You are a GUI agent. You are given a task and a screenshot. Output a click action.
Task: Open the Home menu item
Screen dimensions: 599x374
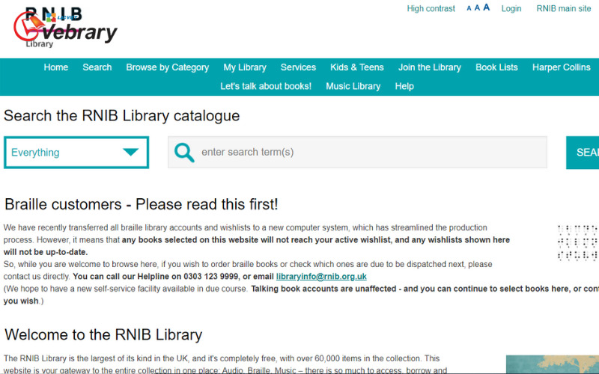click(55, 67)
